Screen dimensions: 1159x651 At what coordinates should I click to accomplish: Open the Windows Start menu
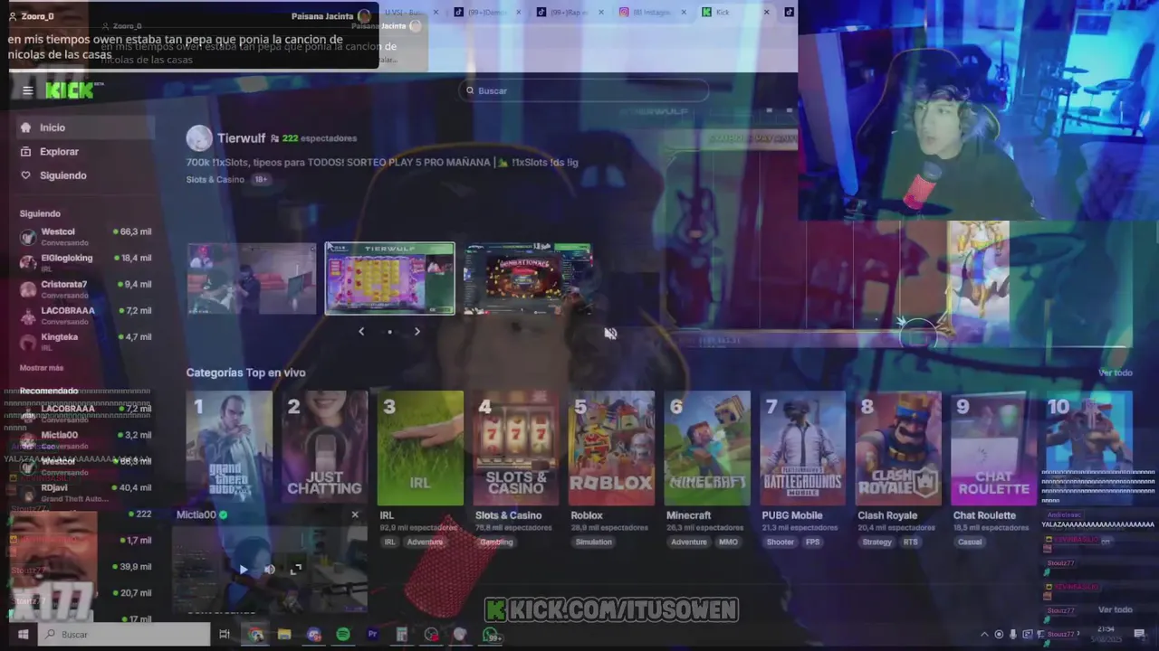pos(23,635)
